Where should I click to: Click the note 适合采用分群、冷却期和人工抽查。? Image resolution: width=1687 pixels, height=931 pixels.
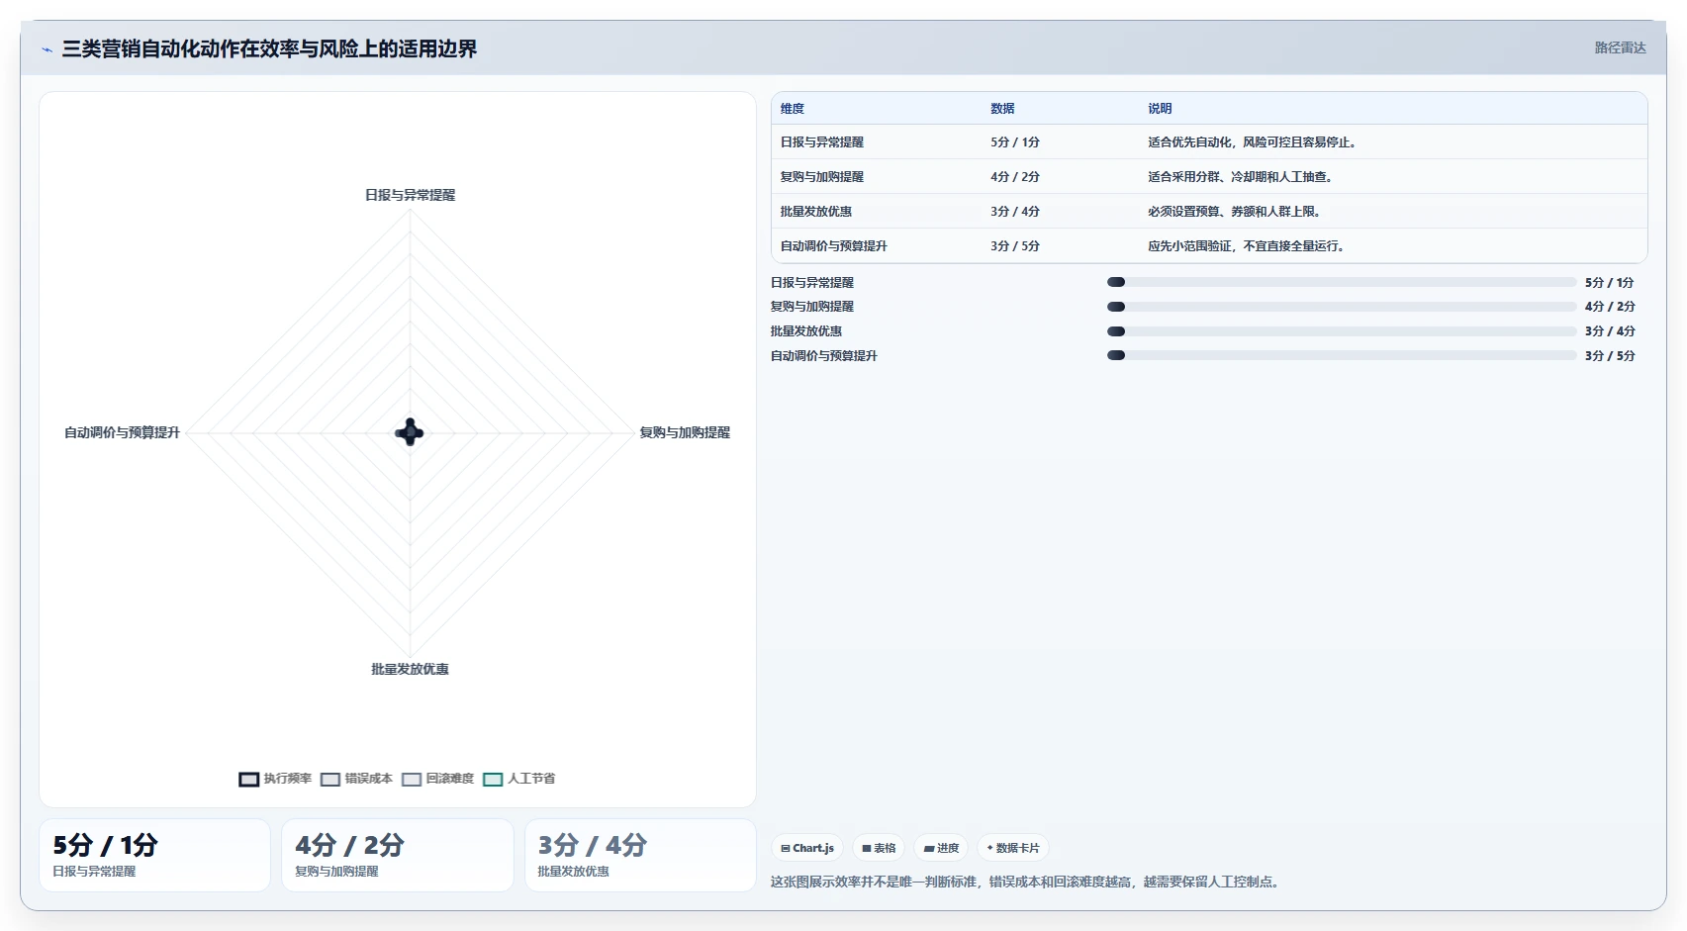(x=1241, y=177)
